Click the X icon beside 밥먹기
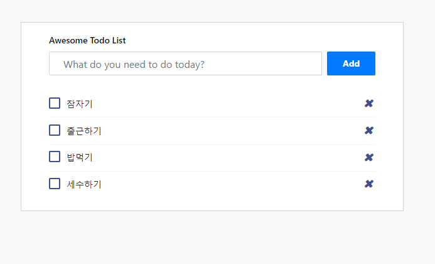The width and height of the screenshot is (435, 264). (369, 157)
